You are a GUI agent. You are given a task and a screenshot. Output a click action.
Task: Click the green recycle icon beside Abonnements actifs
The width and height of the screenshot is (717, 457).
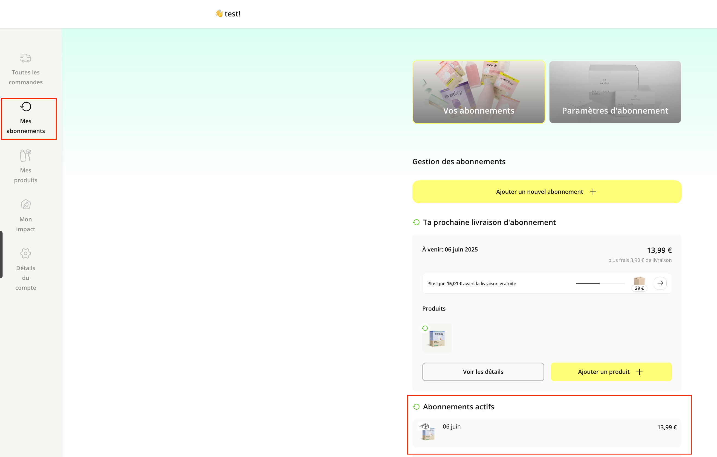[416, 406]
